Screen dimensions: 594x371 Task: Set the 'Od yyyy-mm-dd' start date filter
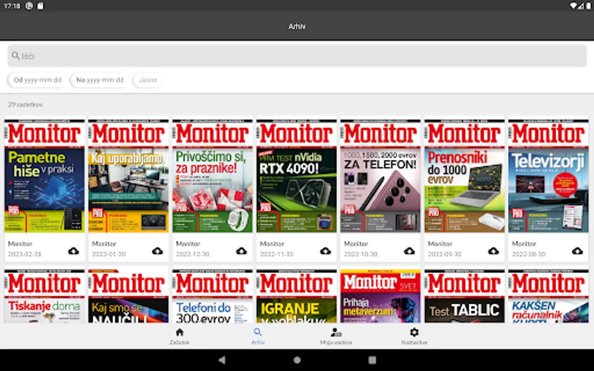(38, 80)
